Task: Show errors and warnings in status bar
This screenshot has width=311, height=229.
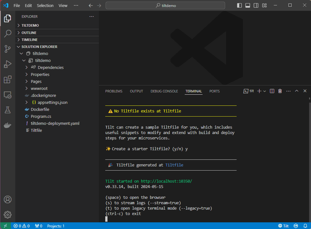Action: click(x=22, y=226)
